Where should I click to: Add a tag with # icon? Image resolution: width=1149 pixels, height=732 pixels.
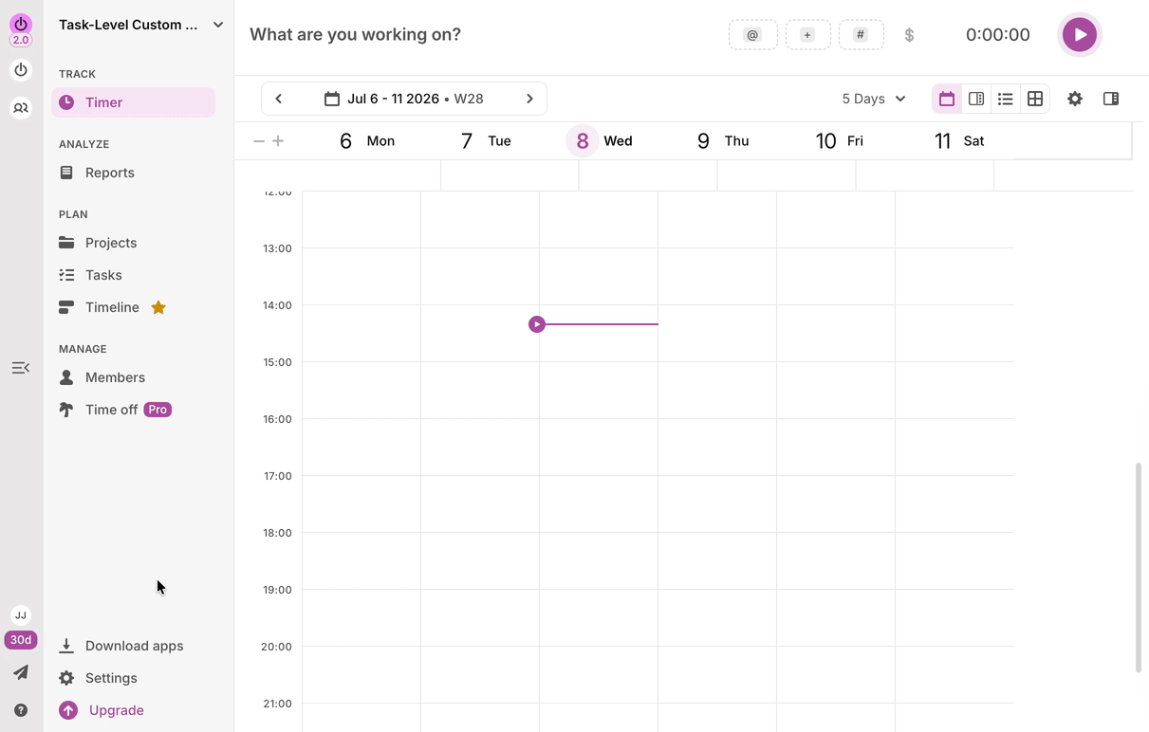coord(861,35)
